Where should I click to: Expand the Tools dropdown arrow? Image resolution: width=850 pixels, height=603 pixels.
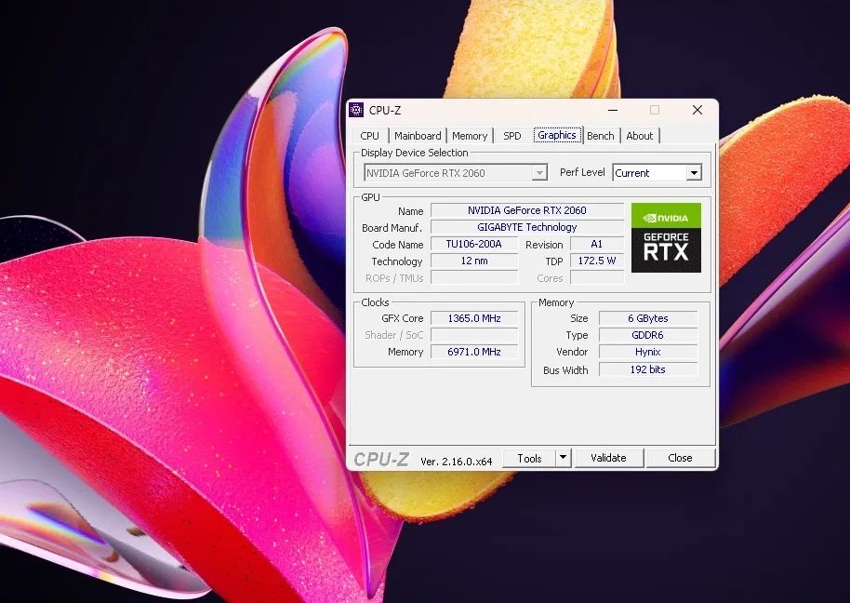pos(564,458)
